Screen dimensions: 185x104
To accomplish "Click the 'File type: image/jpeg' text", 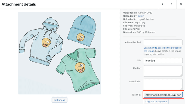I will coord(134,26).
